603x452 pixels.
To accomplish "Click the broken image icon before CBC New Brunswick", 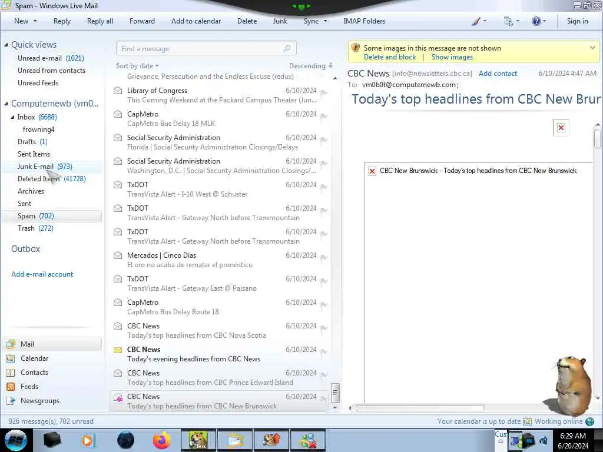I will 372,171.
